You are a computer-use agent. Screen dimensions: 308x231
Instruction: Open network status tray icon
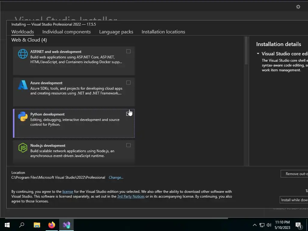(262, 225)
